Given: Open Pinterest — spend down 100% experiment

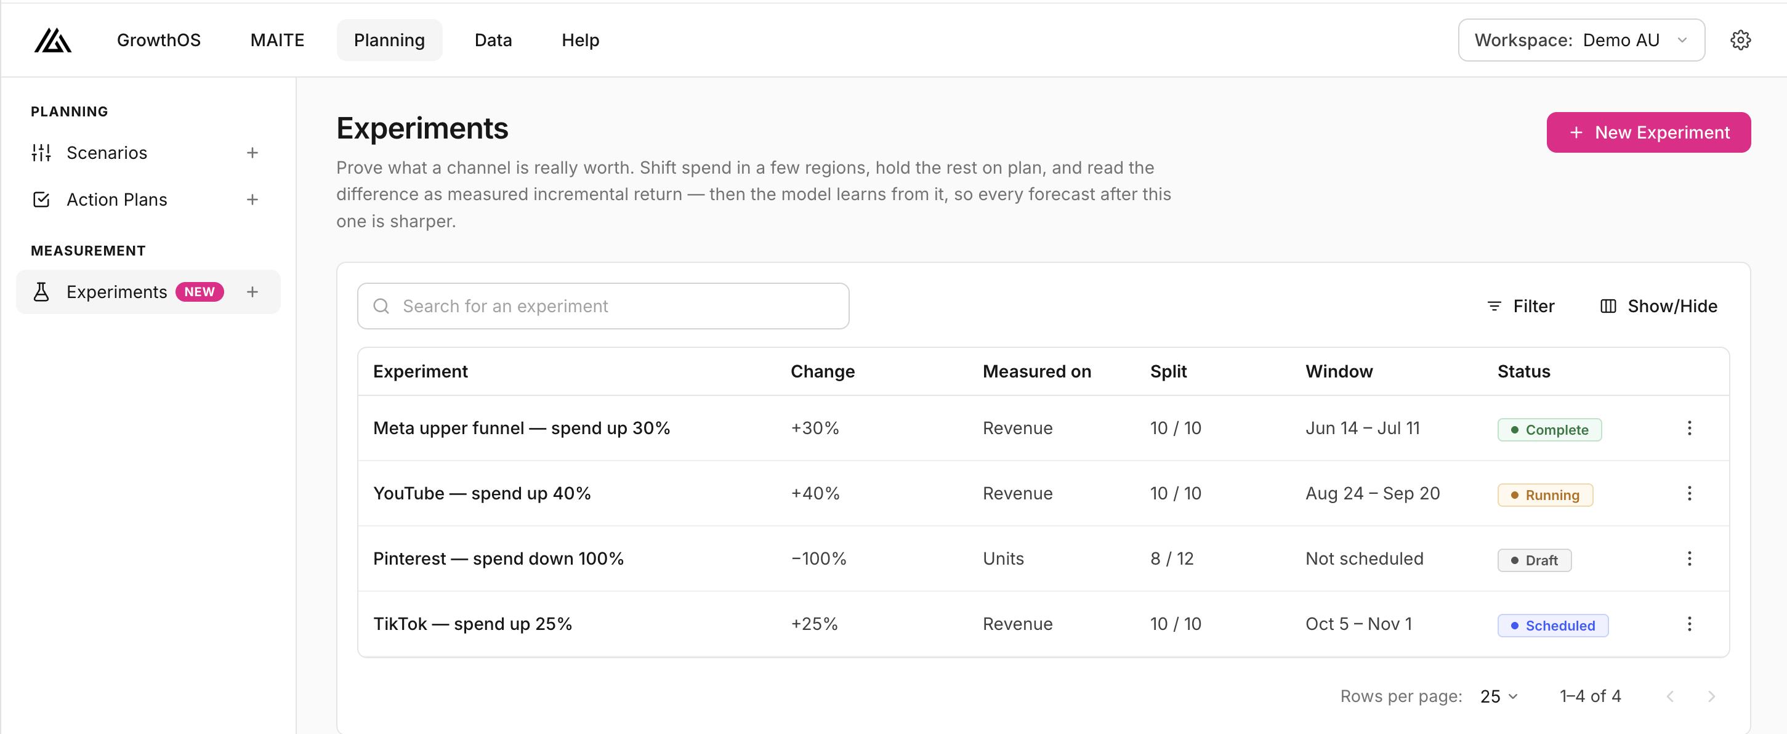Looking at the screenshot, I should pyautogui.click(x=498, y=559).
